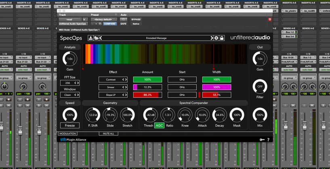Click the Plugin Alliance logo
Viewport: 330px width, 169px height.
coord(73,140)
